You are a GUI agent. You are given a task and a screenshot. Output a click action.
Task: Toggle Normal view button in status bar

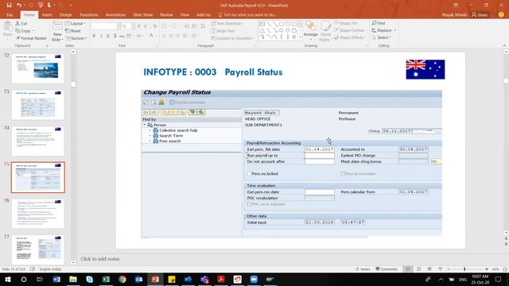click(x=408, y=269)
